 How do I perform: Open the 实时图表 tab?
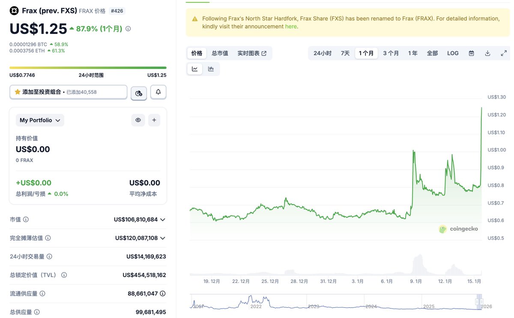point(252,53)
